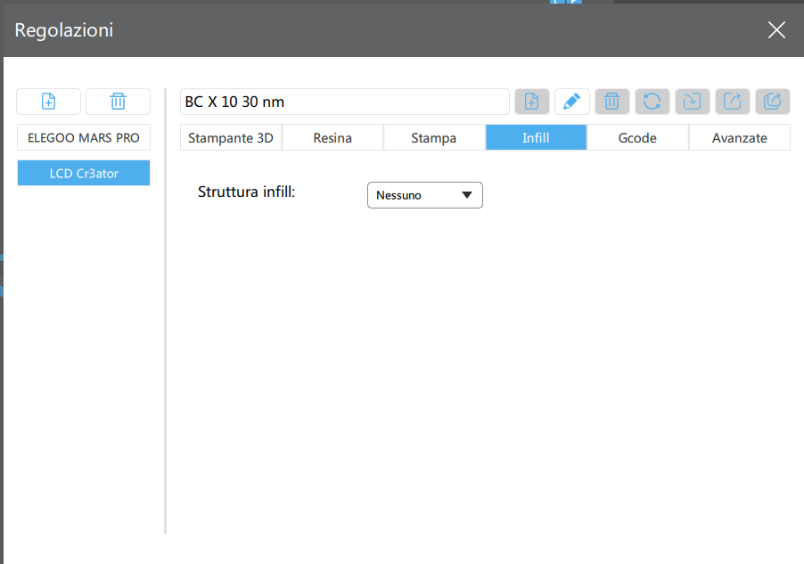Image resolution: width=804 pixels, height=564 pixels.
Task: Click the export all profiles icon
Action: click(772, 102)
